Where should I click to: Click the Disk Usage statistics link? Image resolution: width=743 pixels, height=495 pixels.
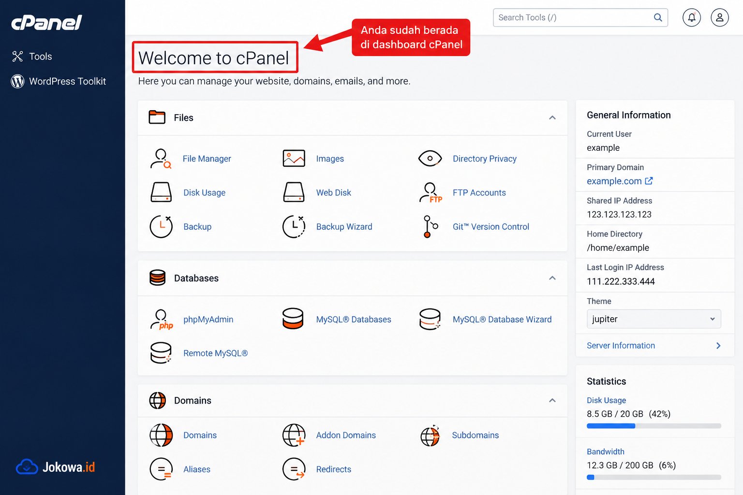607,400
